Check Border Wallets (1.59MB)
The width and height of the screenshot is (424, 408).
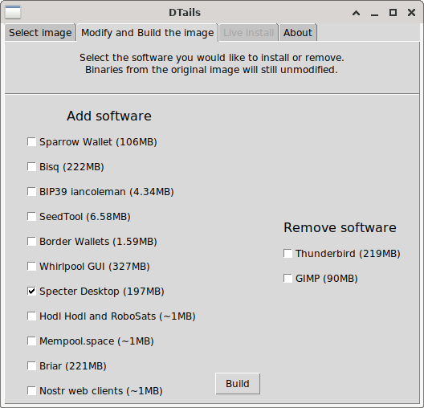coord(31,242)
